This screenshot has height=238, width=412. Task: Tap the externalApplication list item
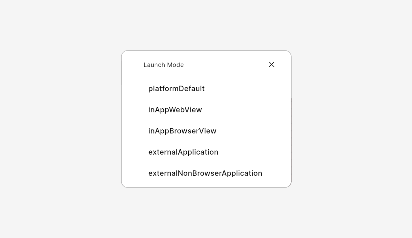pyautogui.click(x=183, y=152)
